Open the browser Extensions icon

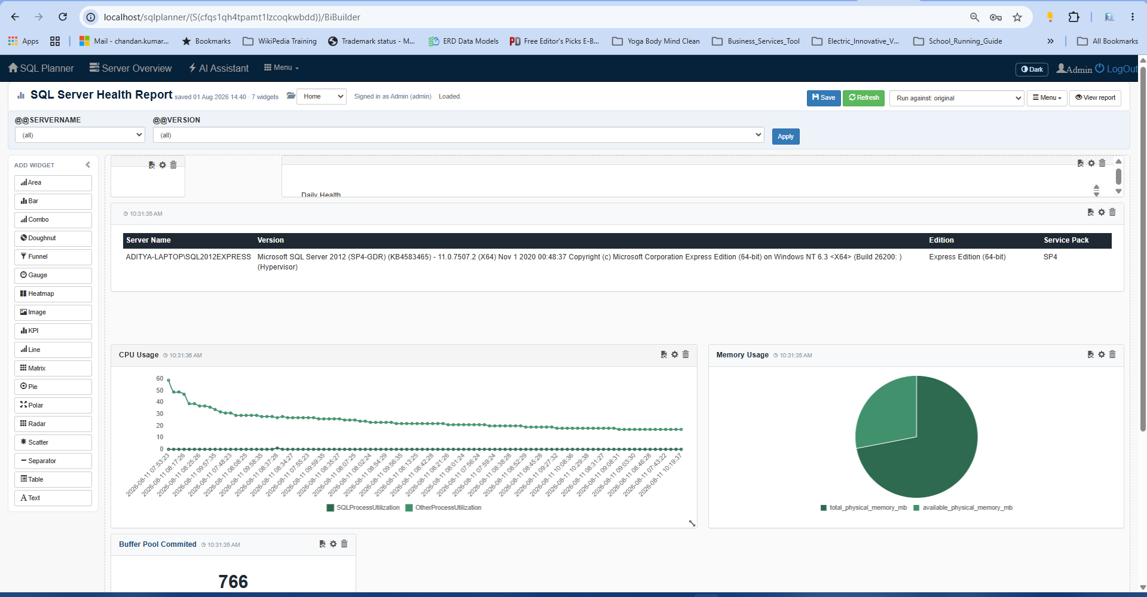click(1073, 17)
